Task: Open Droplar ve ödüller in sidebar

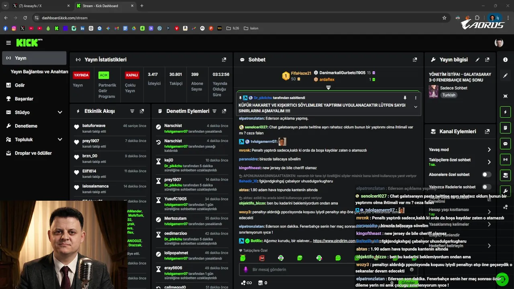Action: (34, 153)
